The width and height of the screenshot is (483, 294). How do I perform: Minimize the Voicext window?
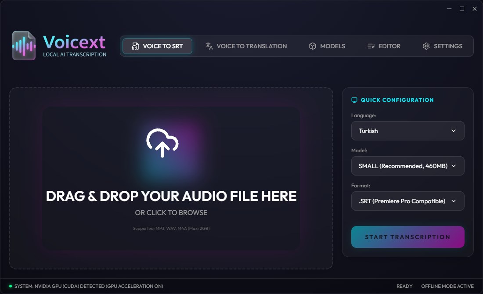[x=449, y=9]
